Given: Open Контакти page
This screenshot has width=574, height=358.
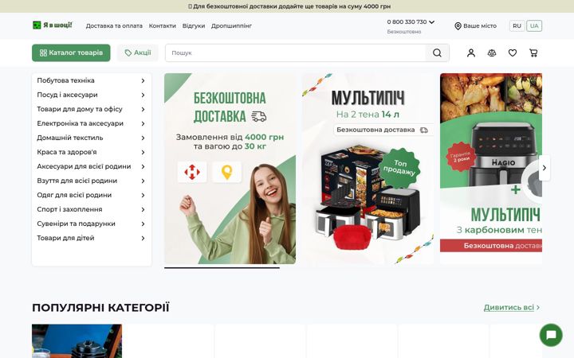Looking at the screenshot, I should click(x=162, y=26).
